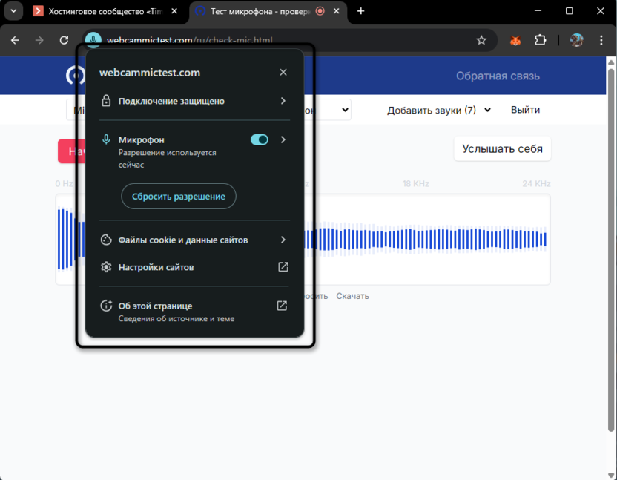Open the tab search dropdown arrow
This screenshot has width=617, height=480.
pos(13,11)
